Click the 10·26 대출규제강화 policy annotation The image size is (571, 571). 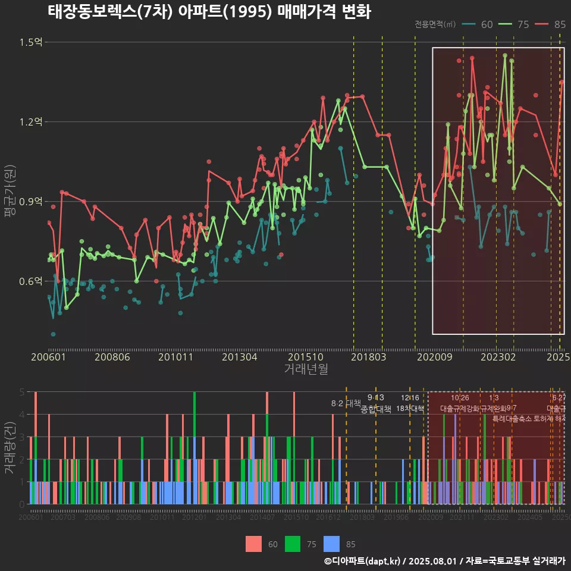pyautogui.click(x=460, y=403)
